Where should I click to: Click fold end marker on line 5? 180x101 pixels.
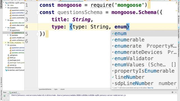[x=37, y=34]
